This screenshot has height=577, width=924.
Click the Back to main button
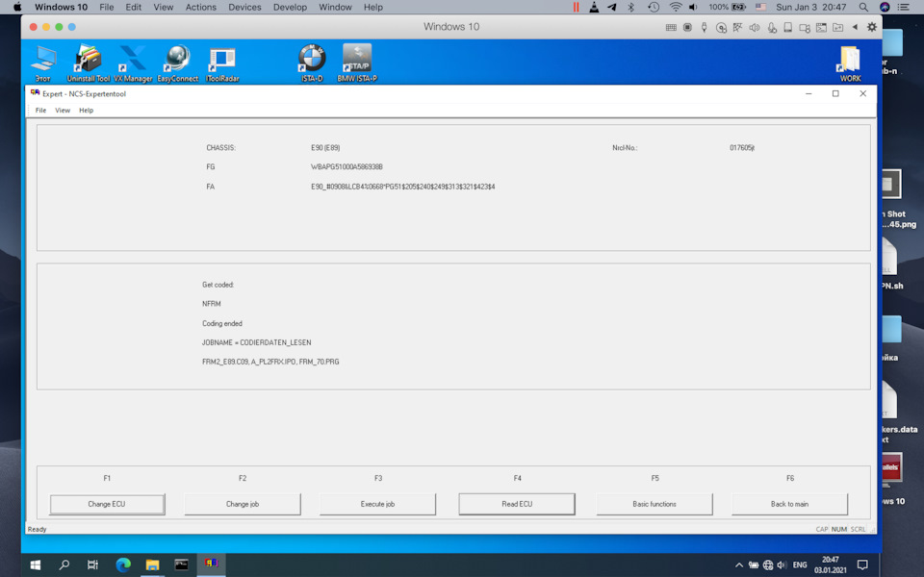[x=789, y=504]
